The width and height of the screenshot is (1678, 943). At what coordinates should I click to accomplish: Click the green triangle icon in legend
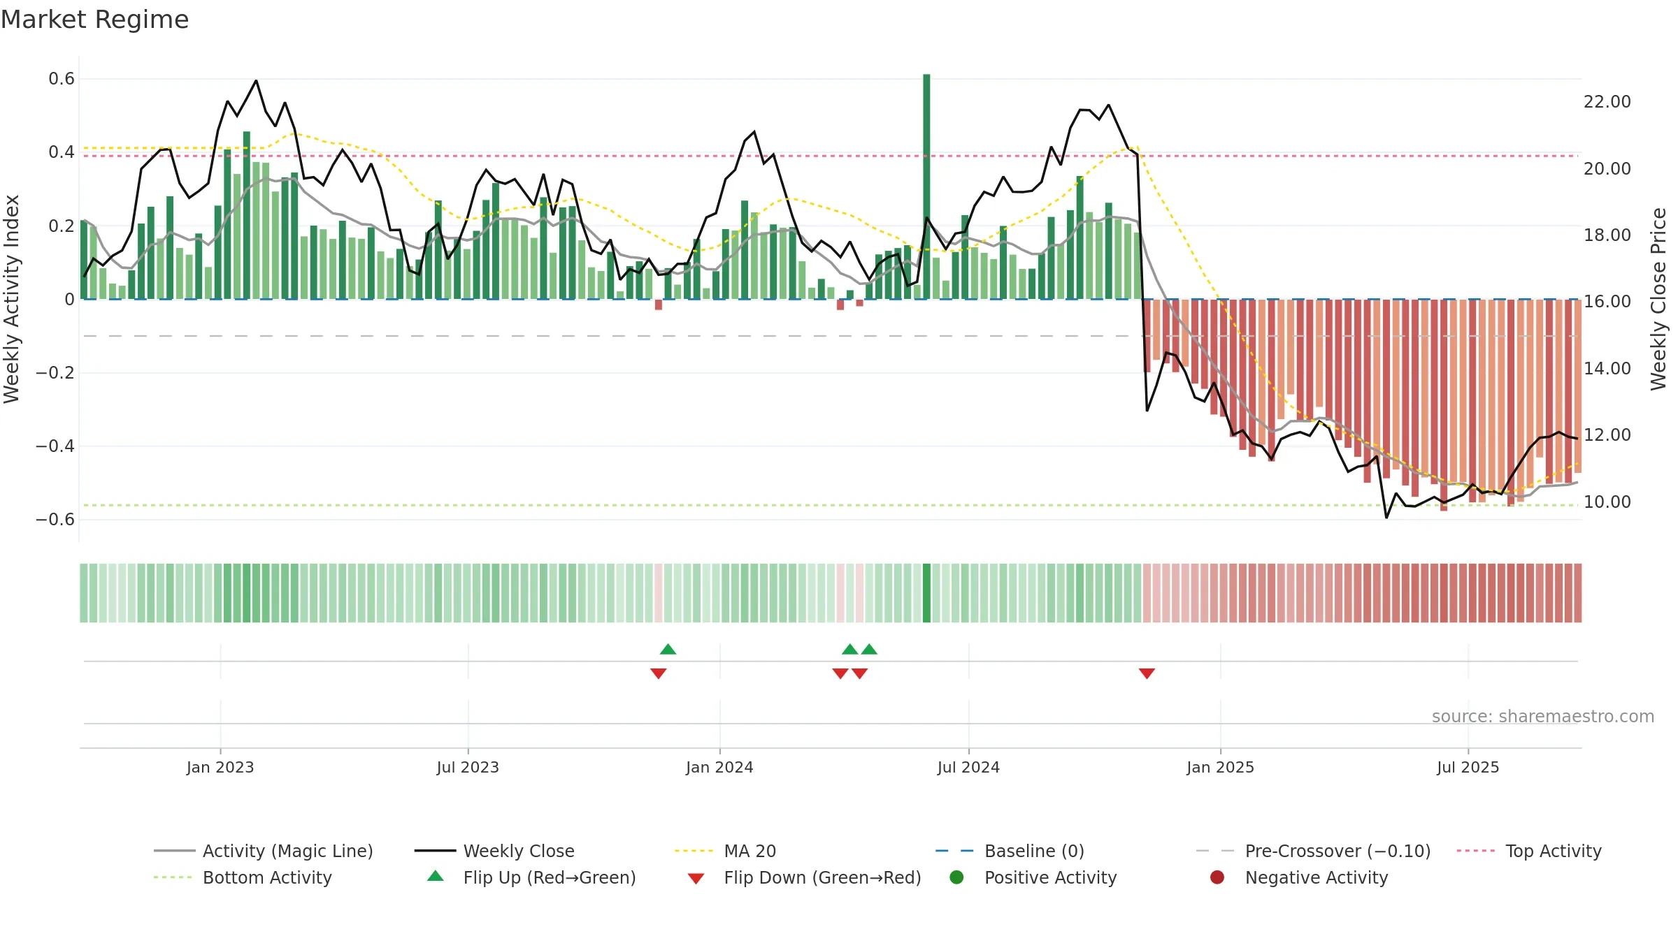[436, 876]
